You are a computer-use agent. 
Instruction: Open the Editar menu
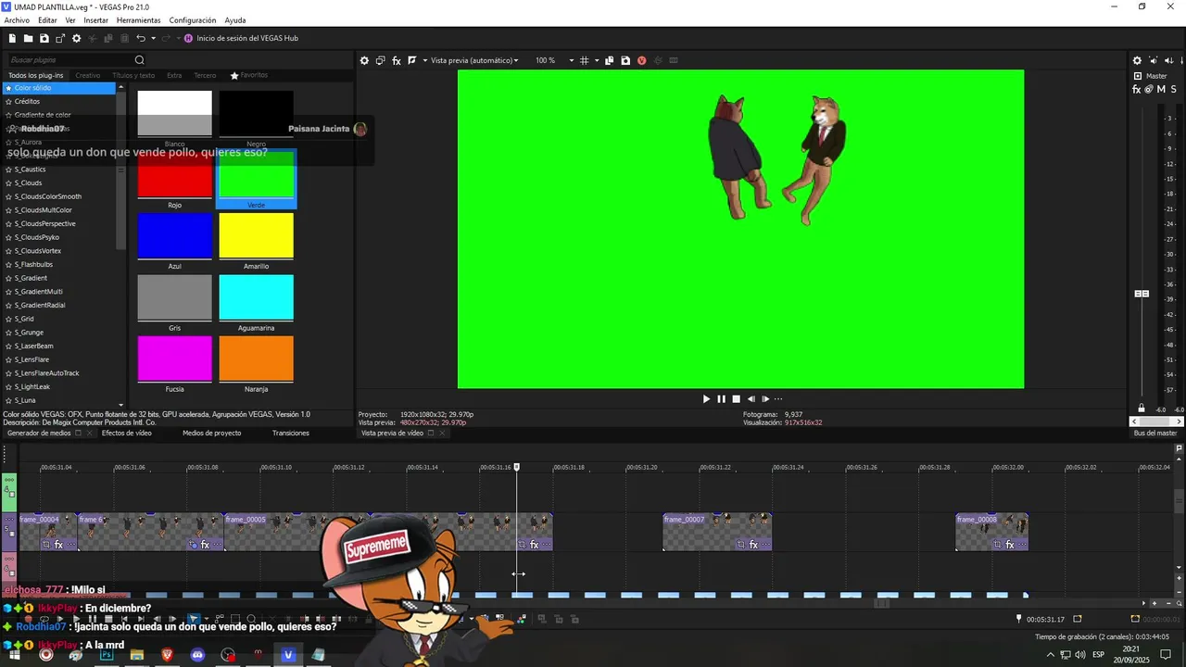tap(47, 20)
